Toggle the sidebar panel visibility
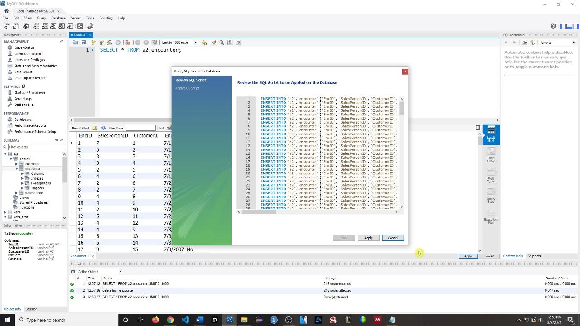Image resolution: width=580 pixels, height=326 pixels. [563, 26]
